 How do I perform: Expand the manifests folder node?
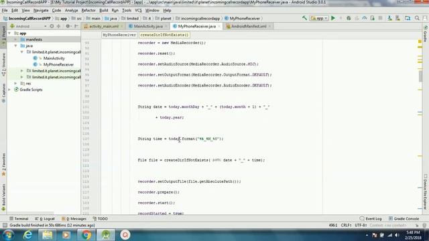point(16,39)
